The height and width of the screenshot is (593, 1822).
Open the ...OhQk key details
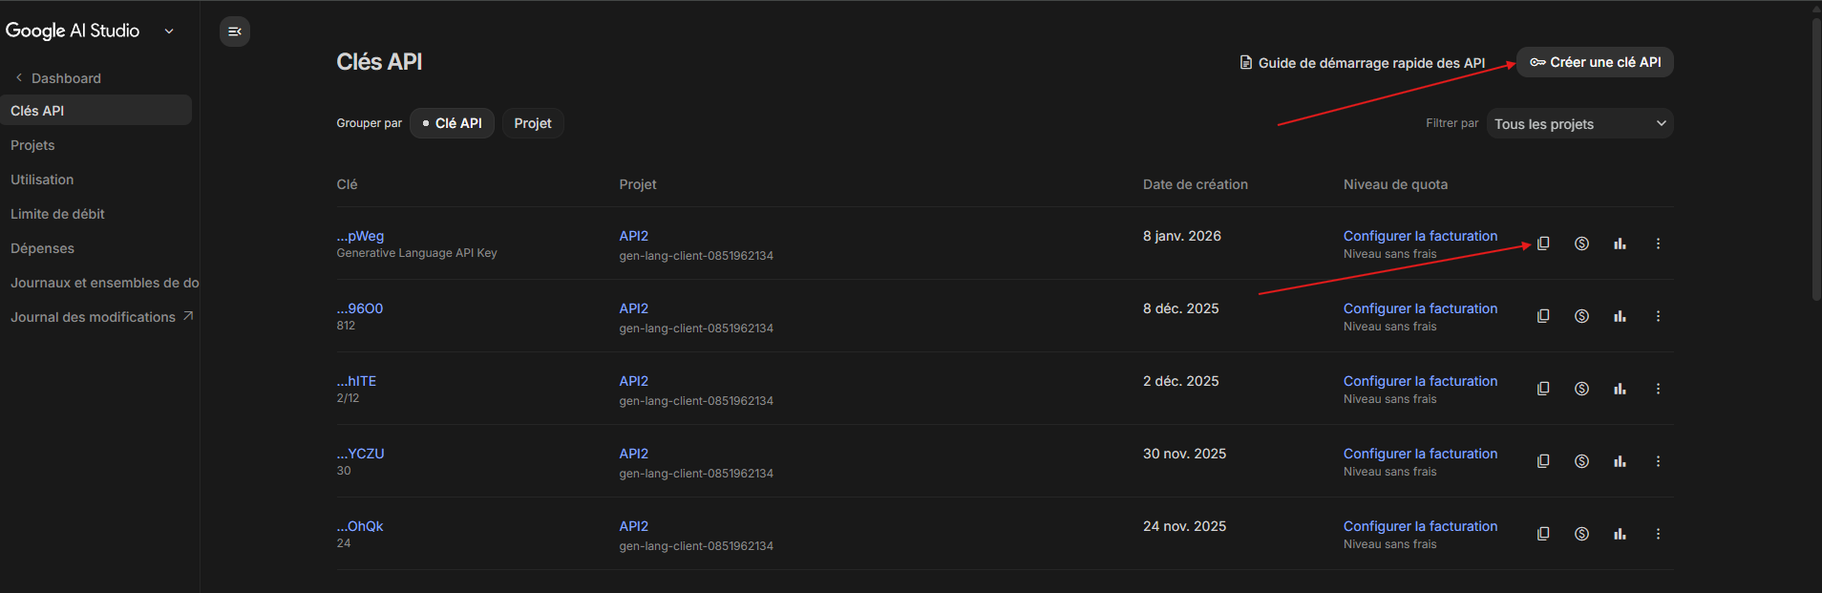tap(359, 526)
